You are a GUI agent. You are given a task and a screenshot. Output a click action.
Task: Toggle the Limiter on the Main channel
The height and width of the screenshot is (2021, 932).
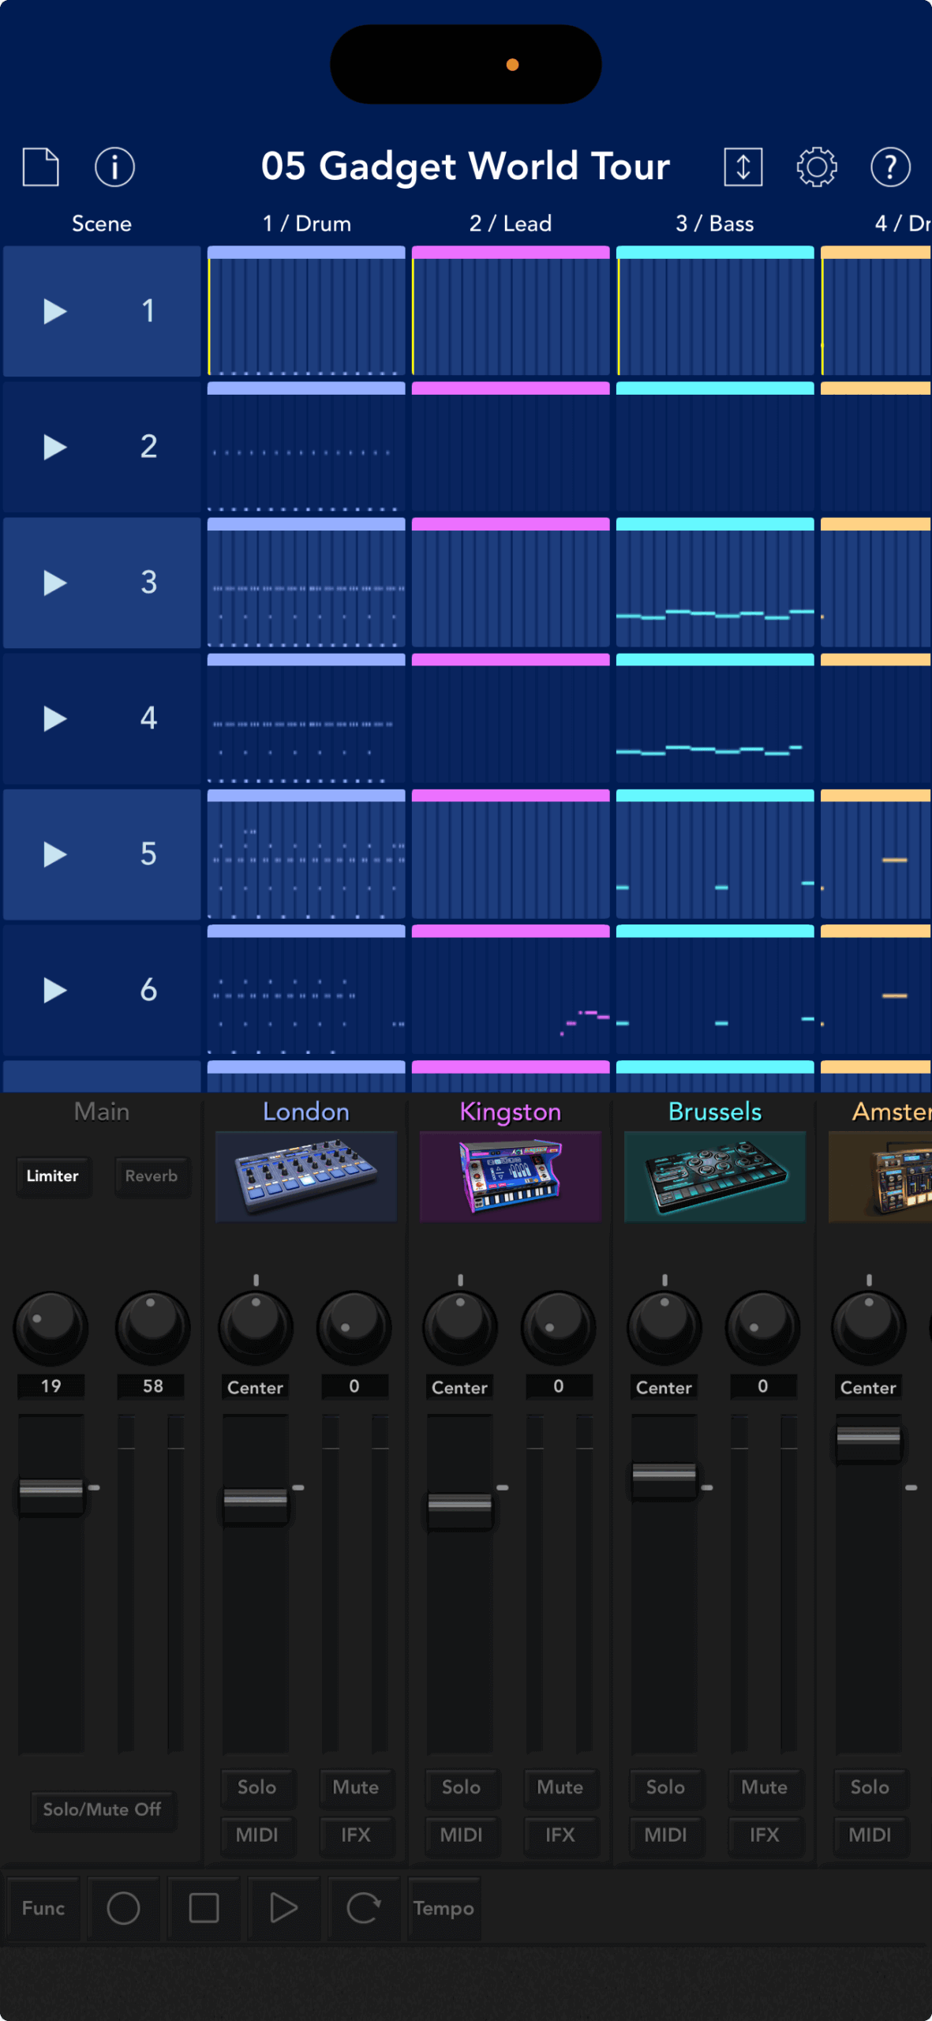point(53,1175)
